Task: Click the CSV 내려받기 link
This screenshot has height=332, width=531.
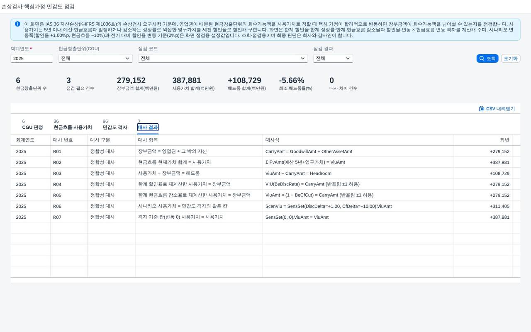Action: pyautogui.click(x=497, y=109)
